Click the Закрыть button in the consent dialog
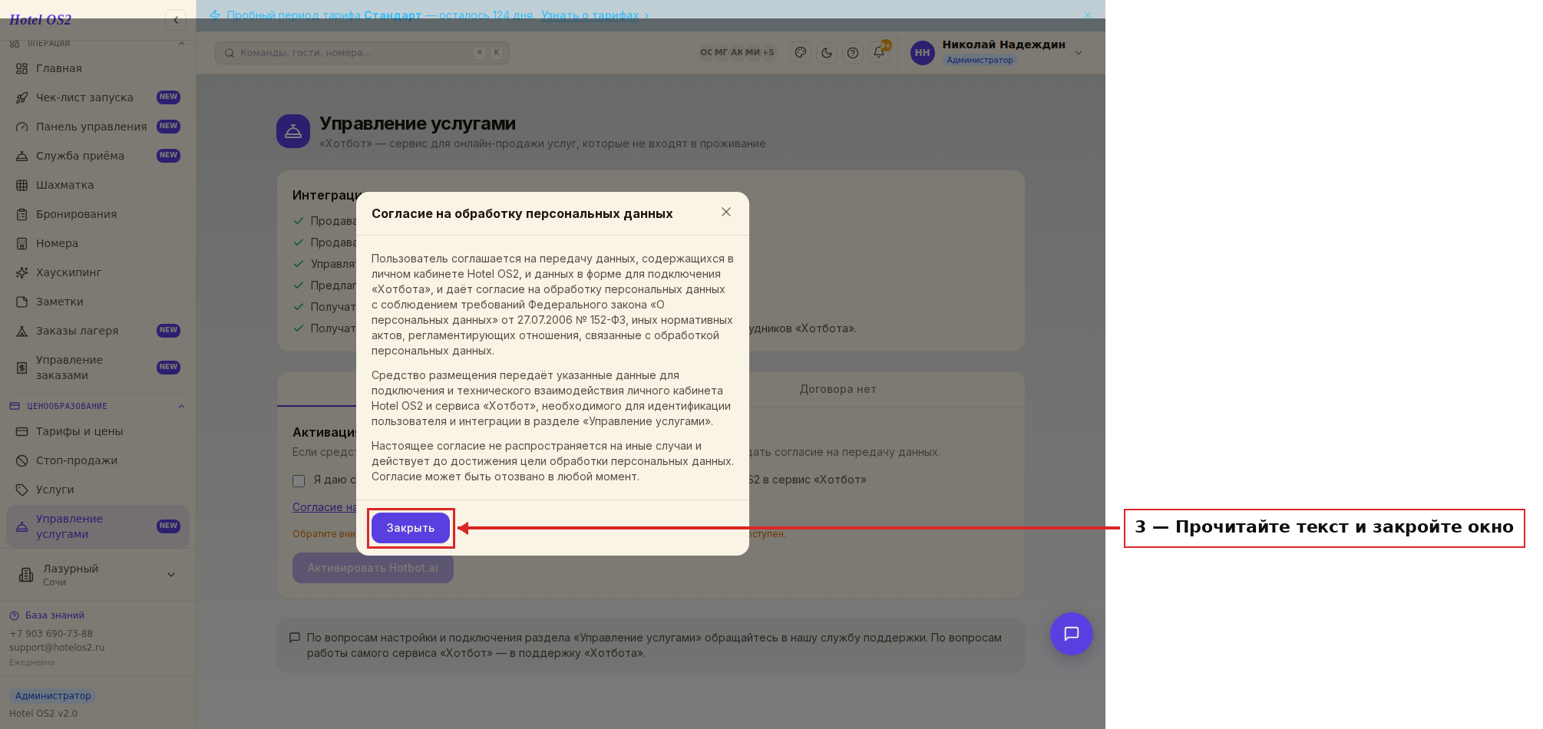Image resolution: width=1543 pixels, height=729 pixels. (x=411, y=528)
